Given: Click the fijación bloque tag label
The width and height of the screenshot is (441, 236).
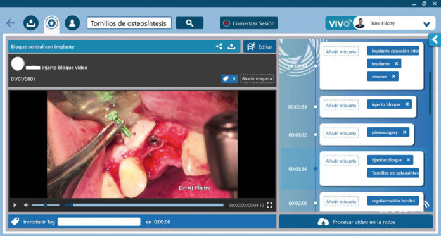Looking at the screenshot, I should click(x=387, y=160).
